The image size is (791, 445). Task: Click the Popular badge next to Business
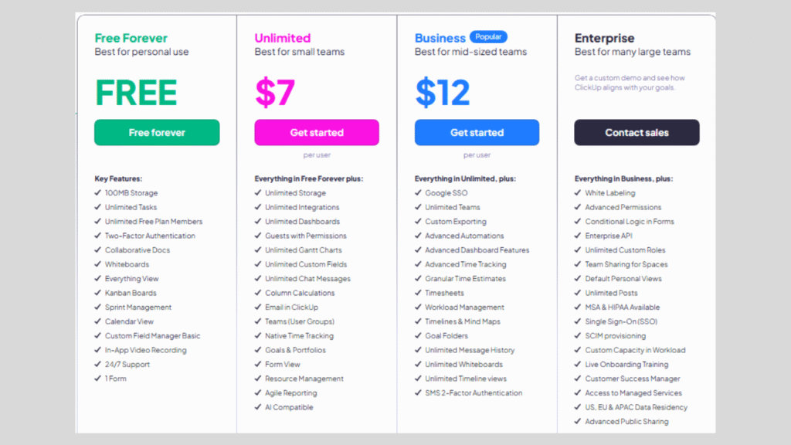click(488, 37)
